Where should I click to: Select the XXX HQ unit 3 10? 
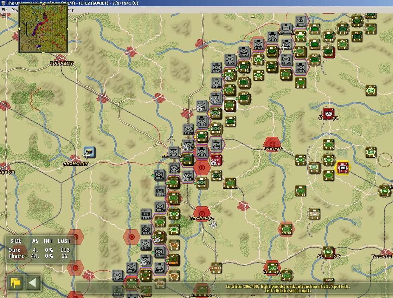(x=343, y=45)
